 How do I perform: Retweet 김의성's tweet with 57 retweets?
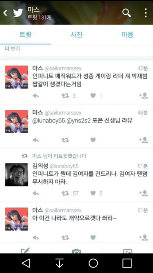coord(65,193)
